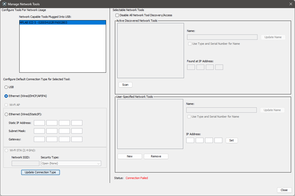Choose Ethernet (Wired/DHCP/APIPA) option
295x196 pixels.
tap(6, 96)
